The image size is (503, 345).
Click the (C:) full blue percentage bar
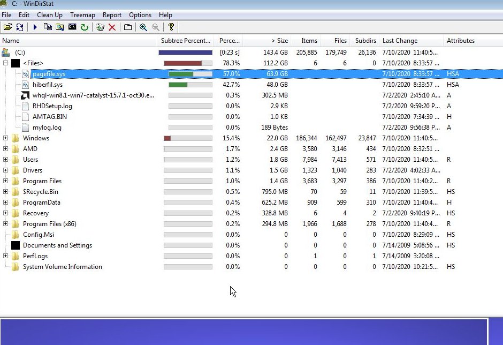pos(186,52)
